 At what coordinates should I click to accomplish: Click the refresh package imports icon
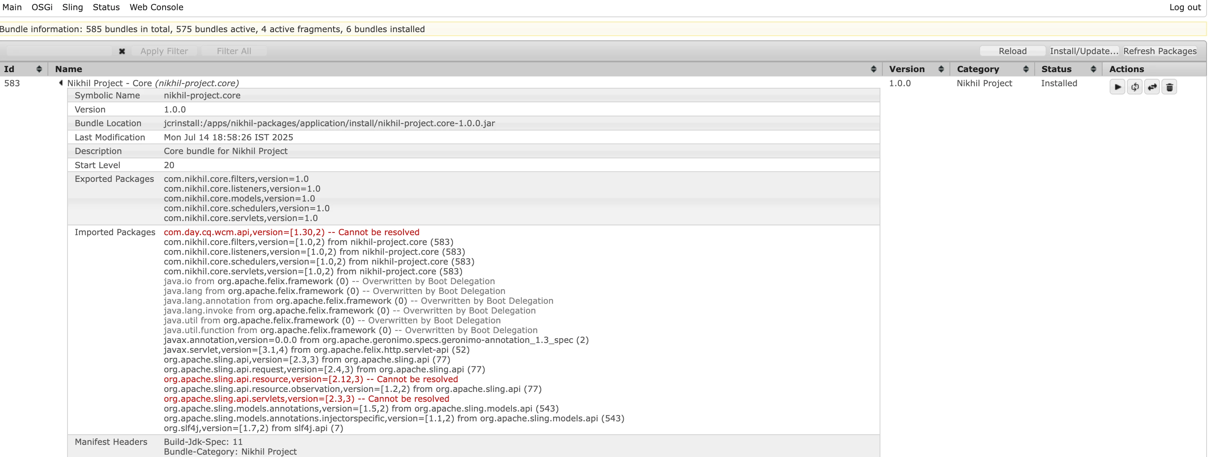tap(1134, 87)
